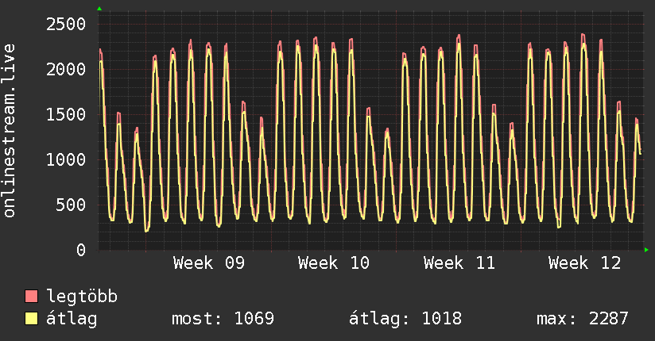Click the 500 Y-axis tick label
Viewport: 655px width, 341px height.
coord(70,205)
